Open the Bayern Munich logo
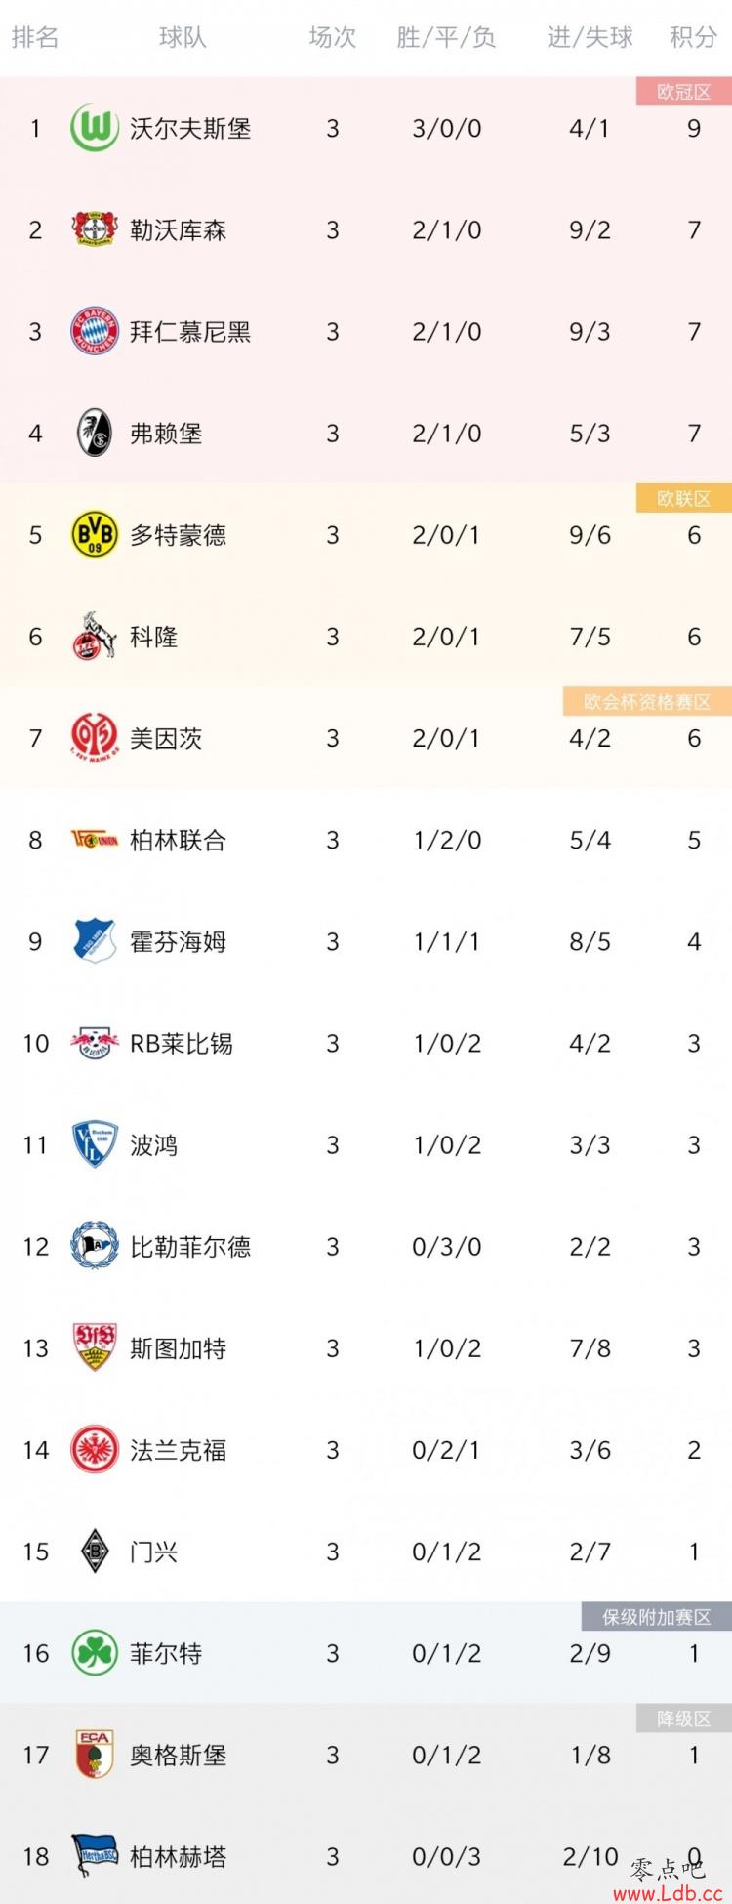Screen dimensions: 732x1904 [95, 331]
